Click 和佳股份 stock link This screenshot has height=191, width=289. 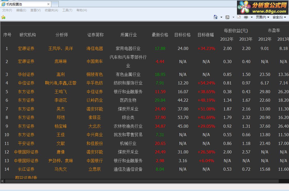(x=95, y=143)
